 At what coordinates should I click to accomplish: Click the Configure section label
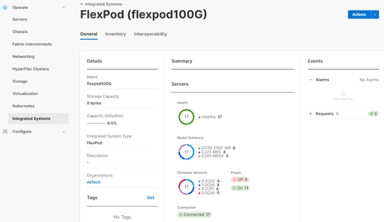click(22, 131)
